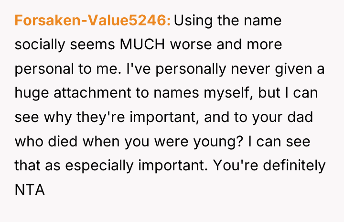344x222 pixels.
Task: Click the word 'attachment' in the comment
Action: coord(92,92)
